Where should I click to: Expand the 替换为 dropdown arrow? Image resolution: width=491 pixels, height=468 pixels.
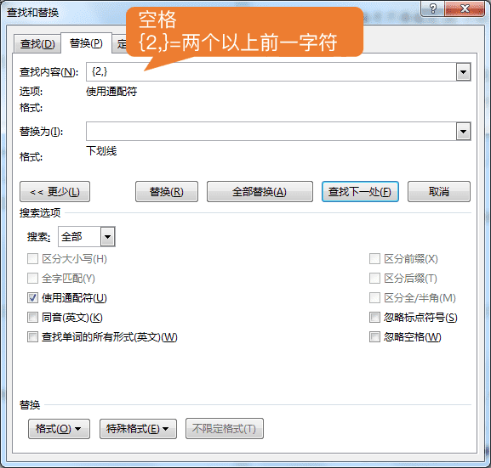[x=463, y=132]
